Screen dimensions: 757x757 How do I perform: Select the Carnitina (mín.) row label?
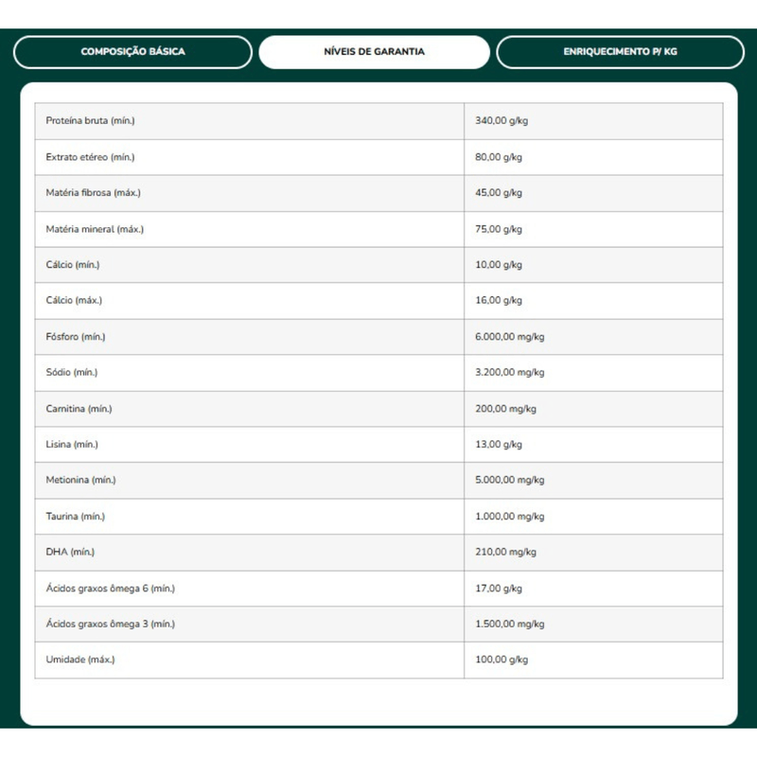coord(79,409)
